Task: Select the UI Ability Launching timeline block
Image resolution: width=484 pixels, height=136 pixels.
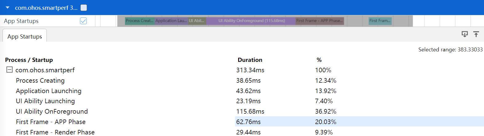Action: [197, 21]
